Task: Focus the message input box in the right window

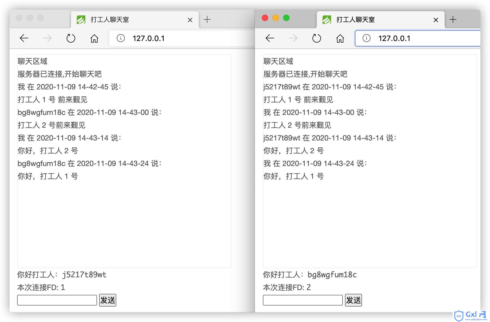Action: (x=303, y=300)
